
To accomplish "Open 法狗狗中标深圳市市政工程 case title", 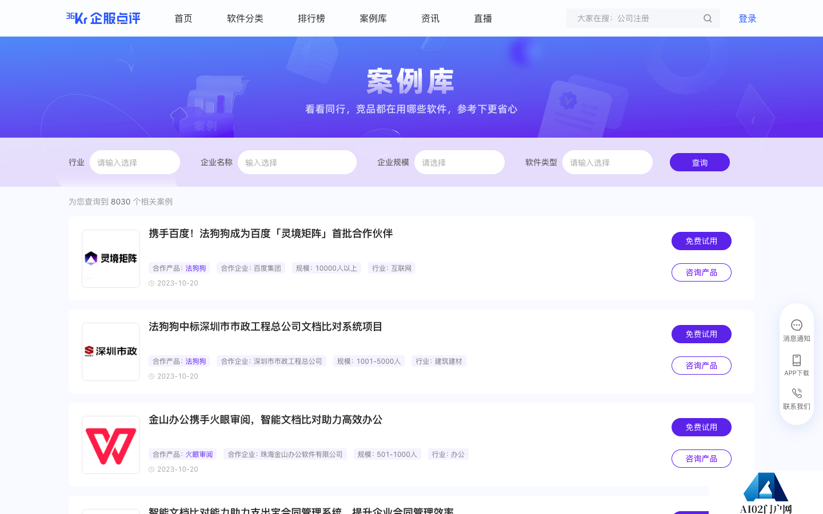I will pos(265,327).
